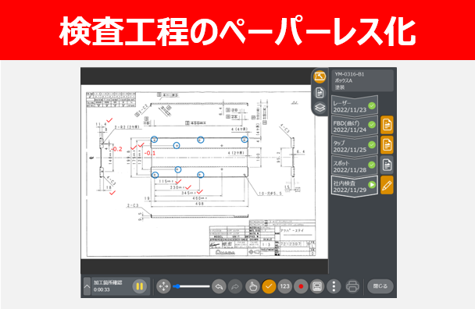Adjust the zoom slider handle
Screen dimensions: 475x309
point(177,286)
